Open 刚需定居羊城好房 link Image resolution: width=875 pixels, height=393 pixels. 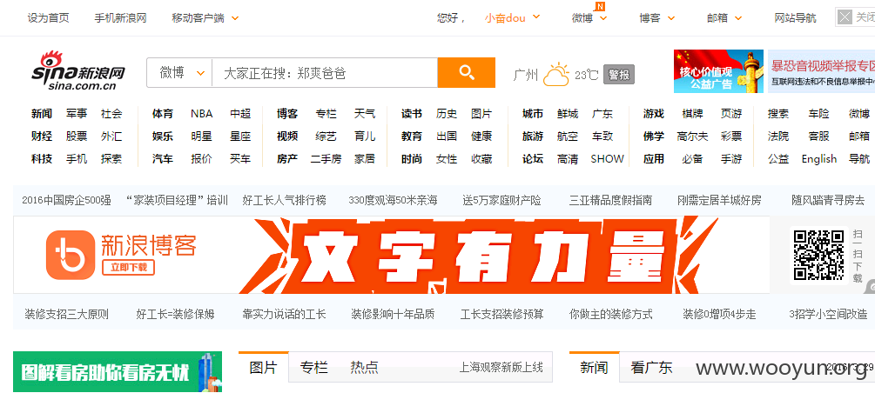pyautogui.click(x=719, y=200)
